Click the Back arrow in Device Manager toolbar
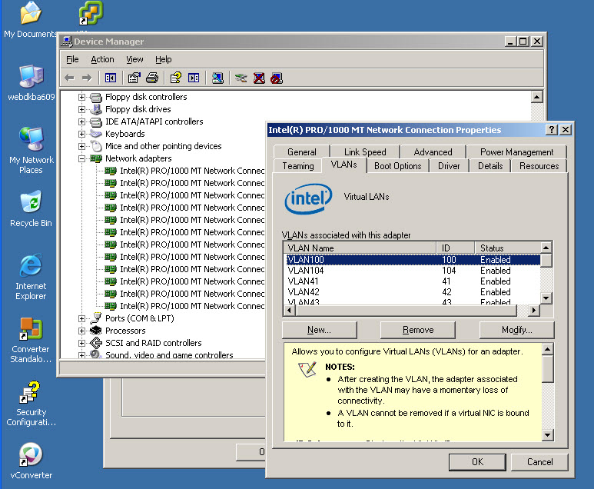The height and width of the screenshot is (489, 594). click(x=69, y=78)
